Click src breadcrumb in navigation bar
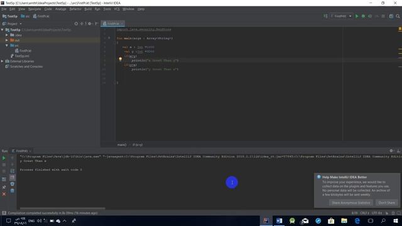 click(25, 16)
